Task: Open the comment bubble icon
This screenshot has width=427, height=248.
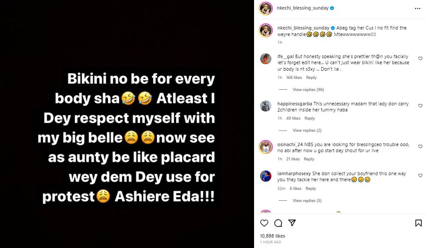Action: pyautogui.click(x=278, y=223)
